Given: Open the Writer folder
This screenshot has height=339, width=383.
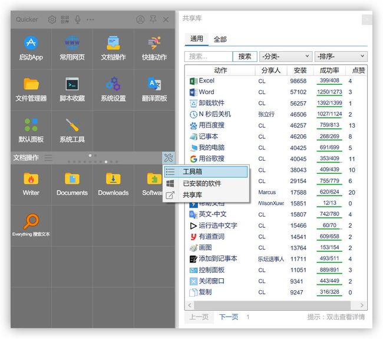Looking at the screenshot, I should pos(31,184).
